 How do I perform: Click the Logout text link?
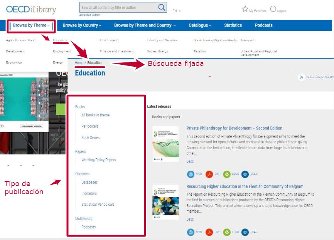point(282,11)
